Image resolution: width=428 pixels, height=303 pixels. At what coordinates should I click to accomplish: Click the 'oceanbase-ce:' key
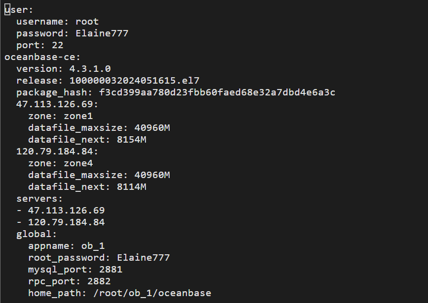click(x=42, y=57)
